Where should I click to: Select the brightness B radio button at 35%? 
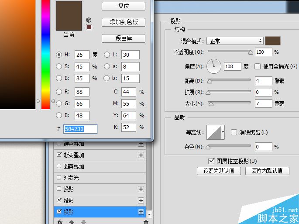(59, 78)
